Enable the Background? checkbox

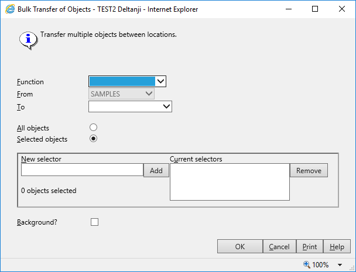(94, 222)
